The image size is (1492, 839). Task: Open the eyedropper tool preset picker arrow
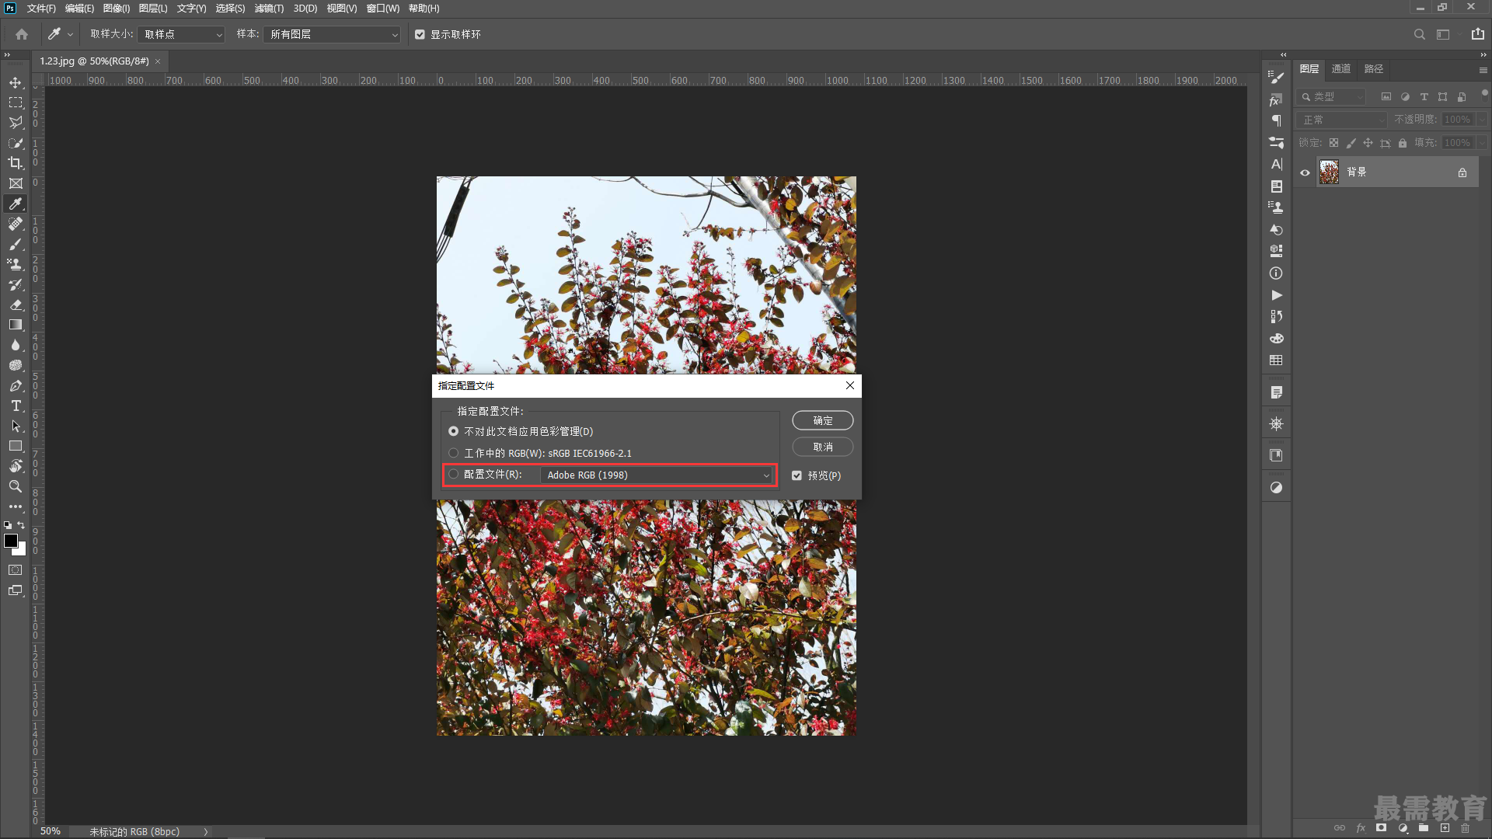pos(70,34)
